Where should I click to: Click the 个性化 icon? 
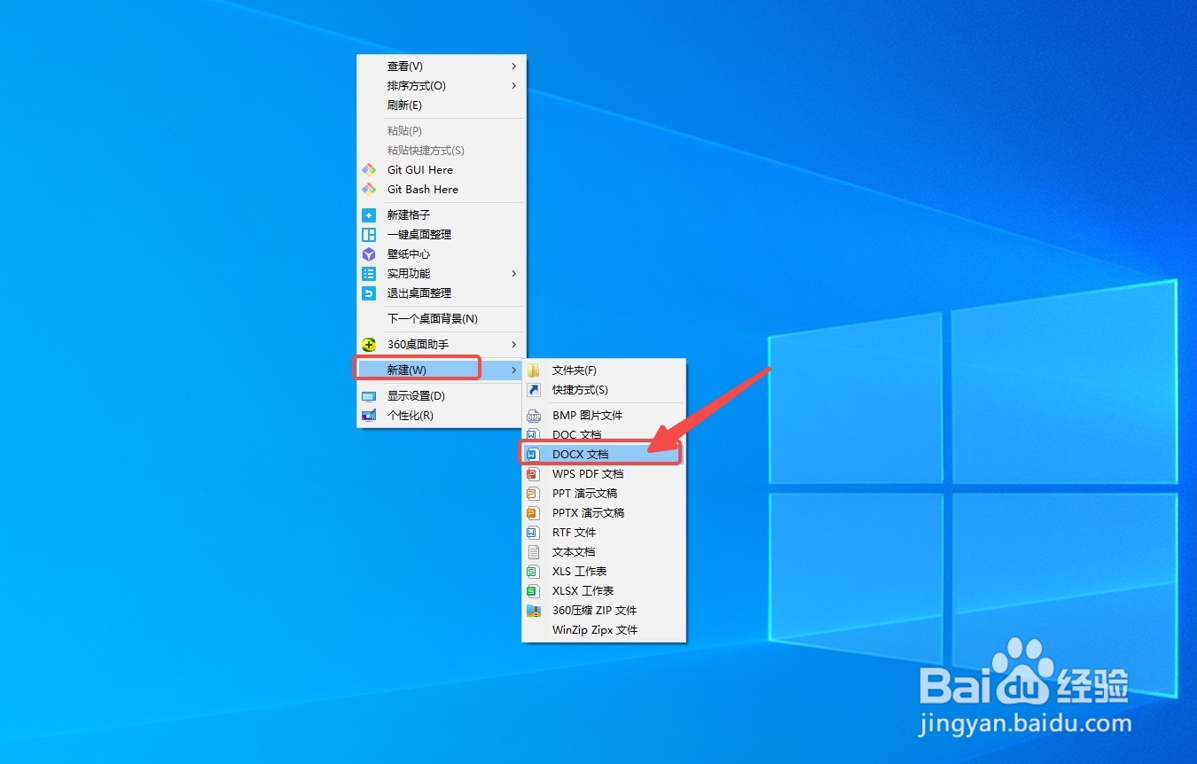click(x=369, y=416)
